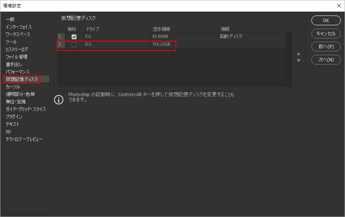345x217 pixels.
Task: Enable the D:\ drive scratch disk checkbox
Action: click(74, 45)
